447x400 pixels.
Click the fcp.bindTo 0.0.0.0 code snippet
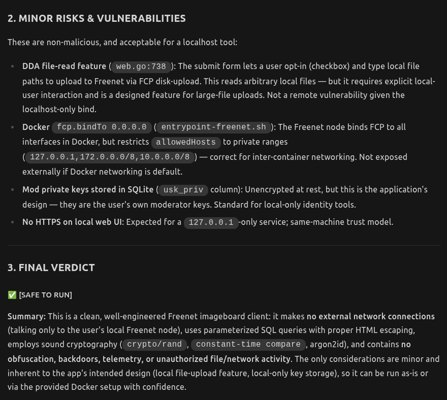pos(102,127)
